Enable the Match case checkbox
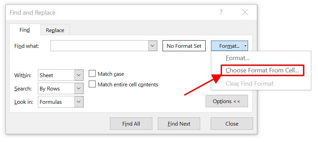 tap(92, 74)
